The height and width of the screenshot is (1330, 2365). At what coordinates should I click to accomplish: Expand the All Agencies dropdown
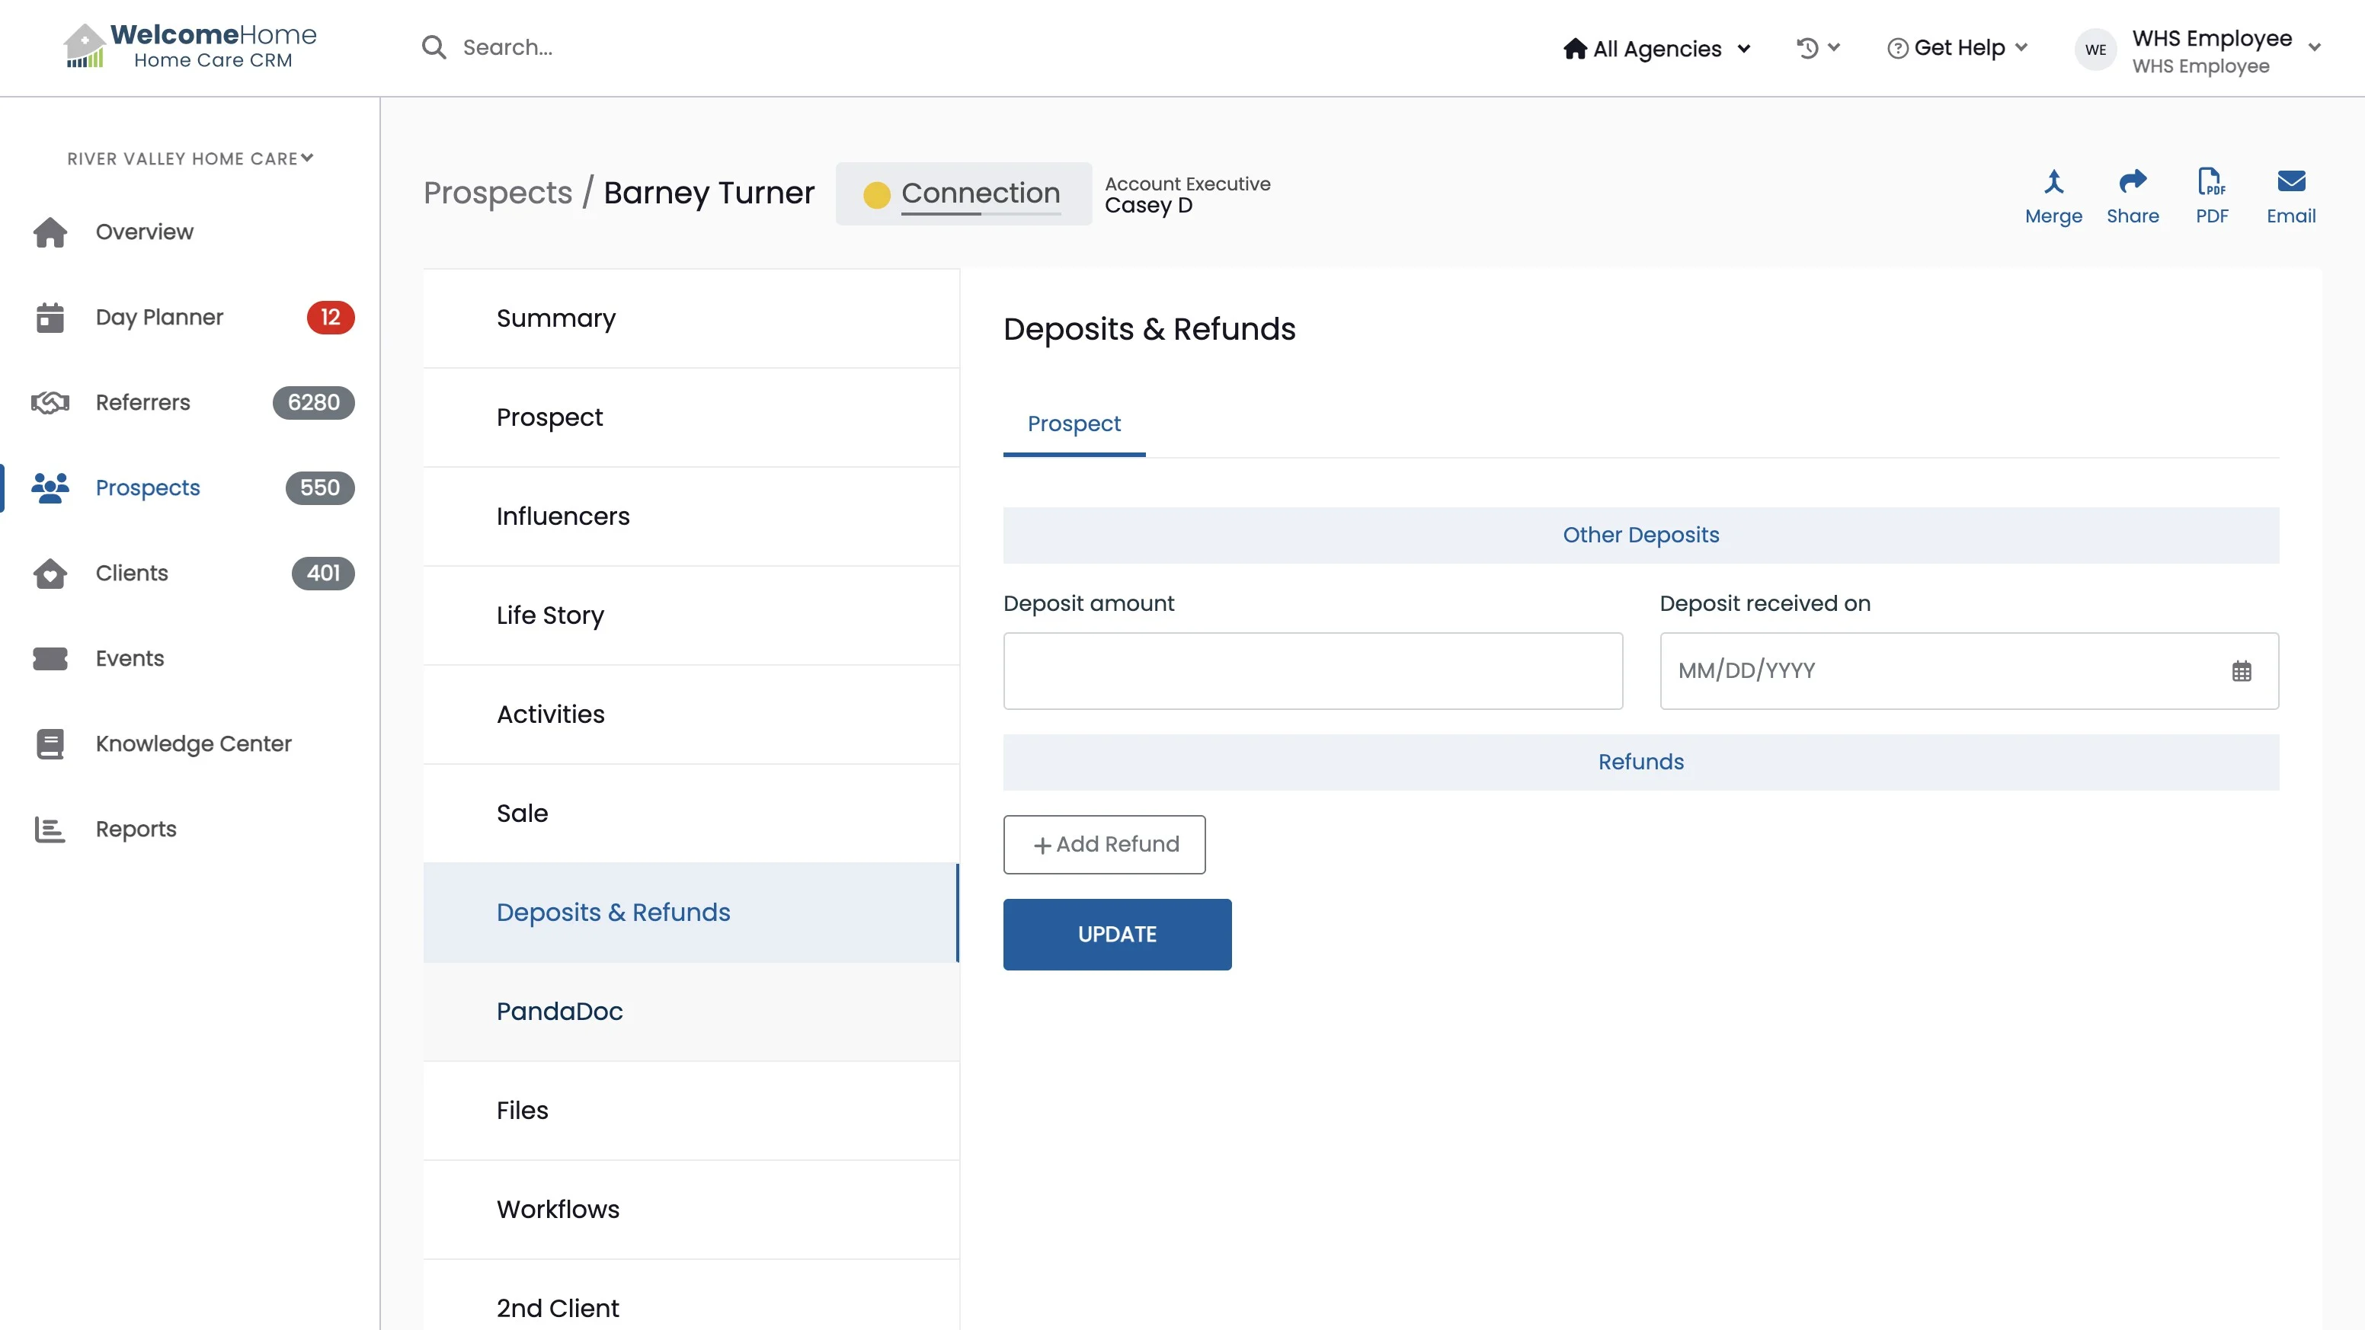pos(1657,49)
